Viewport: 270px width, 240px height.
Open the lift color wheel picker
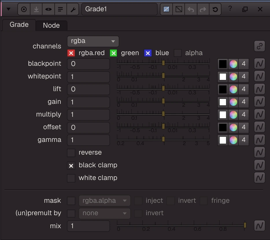tap(233, 89)
